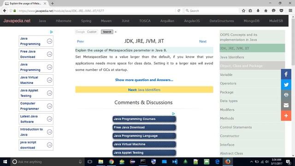295x166 pixels.
Task: Go to the Next question link
Action: (x=203, y=41)
